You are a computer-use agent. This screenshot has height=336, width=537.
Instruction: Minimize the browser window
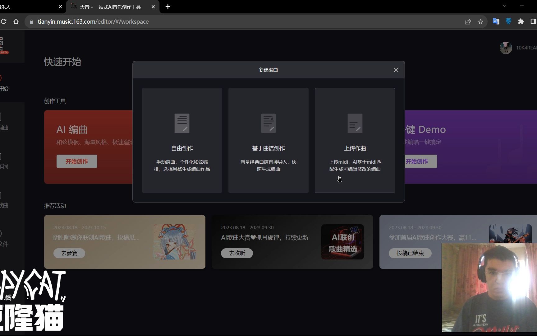pos(522,6)
